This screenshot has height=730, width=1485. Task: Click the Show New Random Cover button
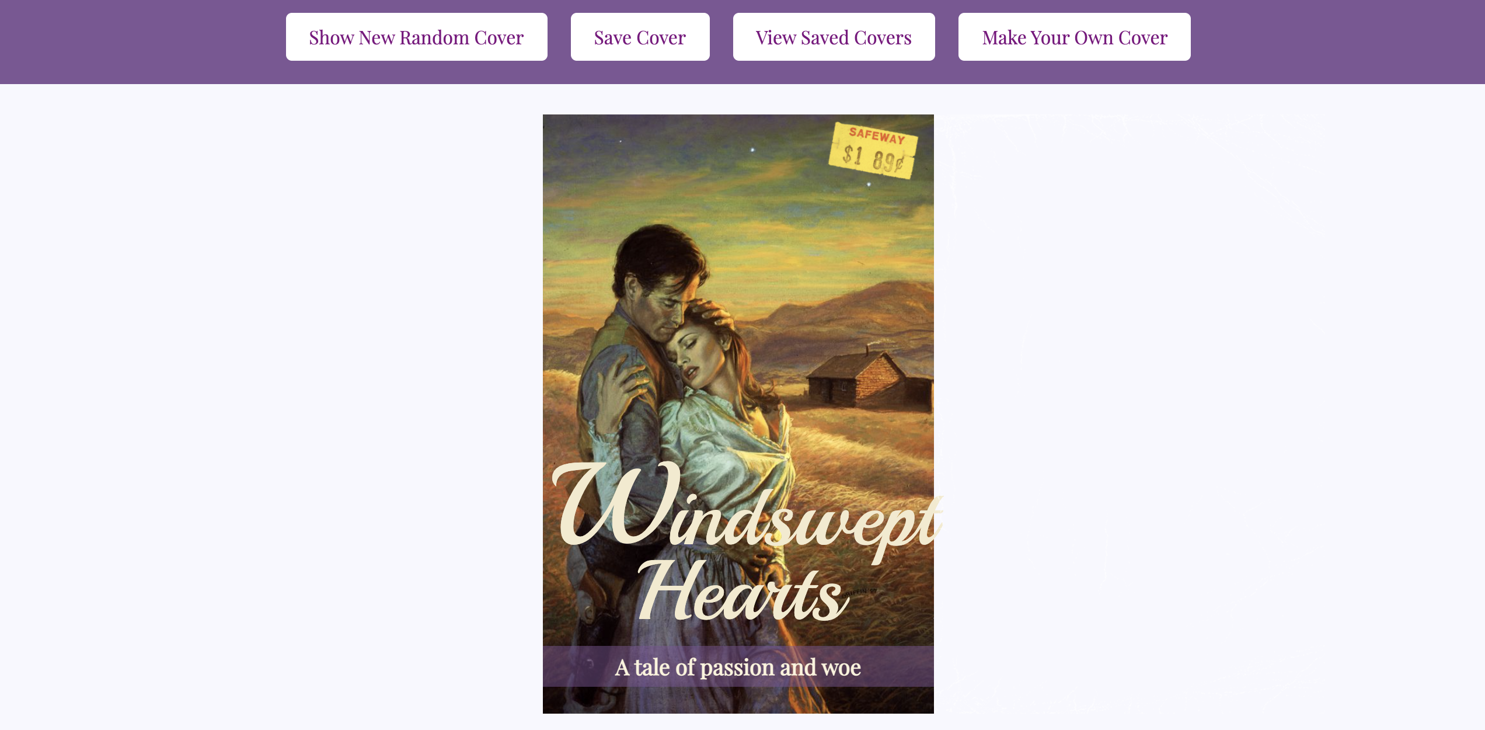click(416, 37)
